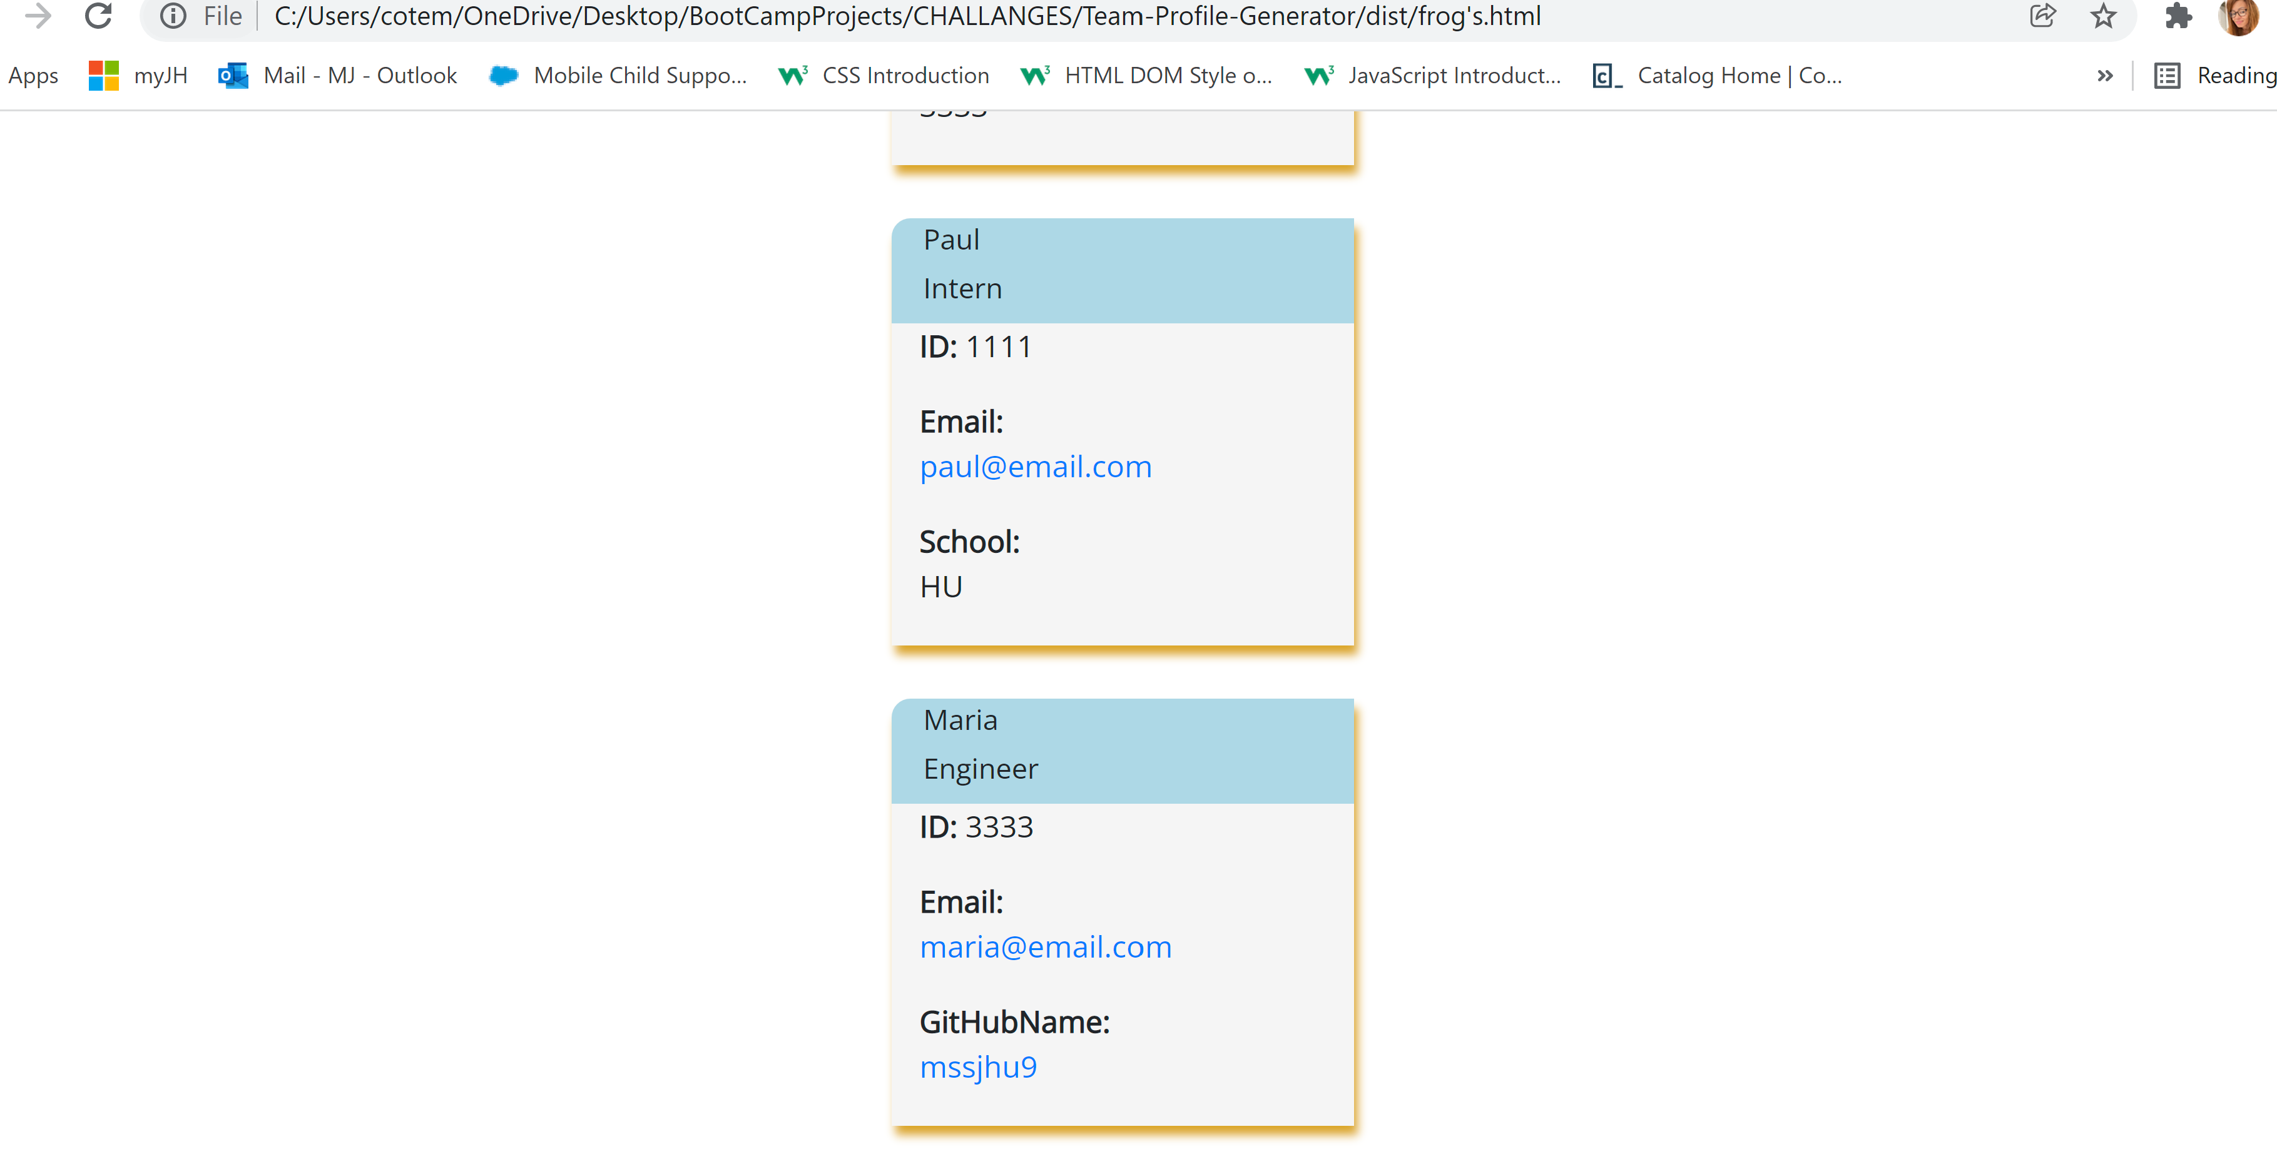This screenshot has height=1169, width=2277.
Task: Open the Mobile Child Support bookmark
Action: (x=618, y=76)
